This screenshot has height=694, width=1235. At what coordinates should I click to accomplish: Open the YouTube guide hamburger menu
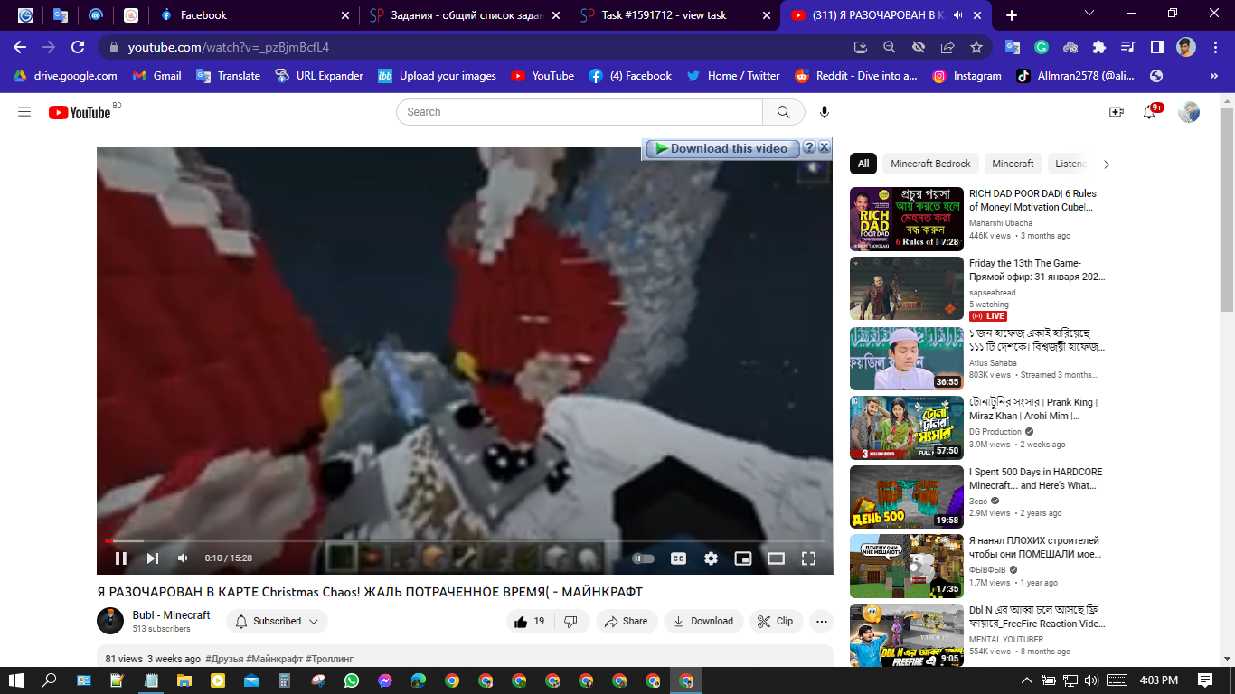pos(24,112)
